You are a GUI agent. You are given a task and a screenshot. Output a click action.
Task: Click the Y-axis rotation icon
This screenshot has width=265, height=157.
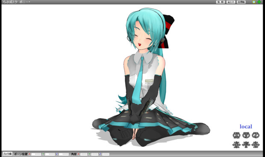click(x=246, y=135)
